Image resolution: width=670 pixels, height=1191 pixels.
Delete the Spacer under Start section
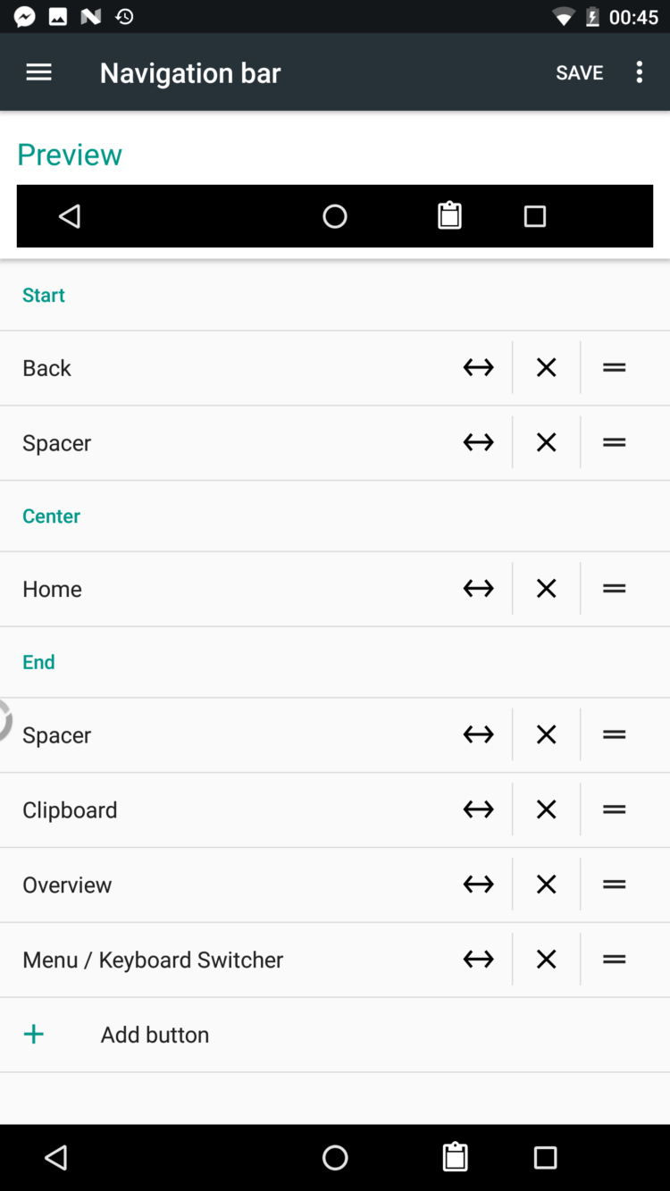pos(546,442)
